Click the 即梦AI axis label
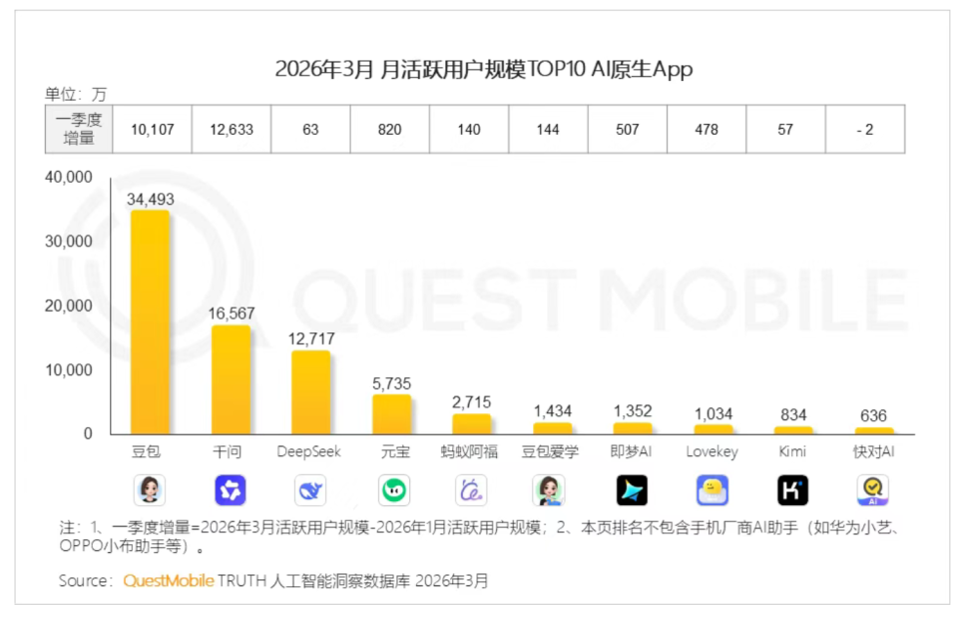 pos(631,451)
